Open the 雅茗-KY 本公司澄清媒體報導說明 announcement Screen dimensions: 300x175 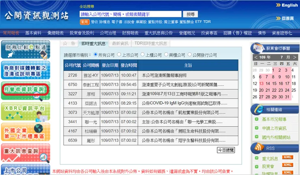pos(164,75)
